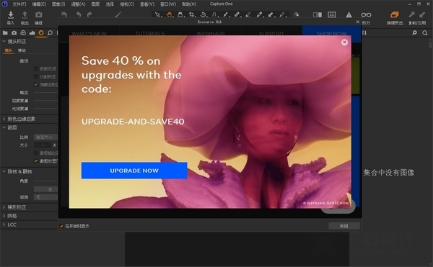Open the Color three-circles tool tab
The width and height of the screenshot is (433, 267).
click(x=23, y=33)
